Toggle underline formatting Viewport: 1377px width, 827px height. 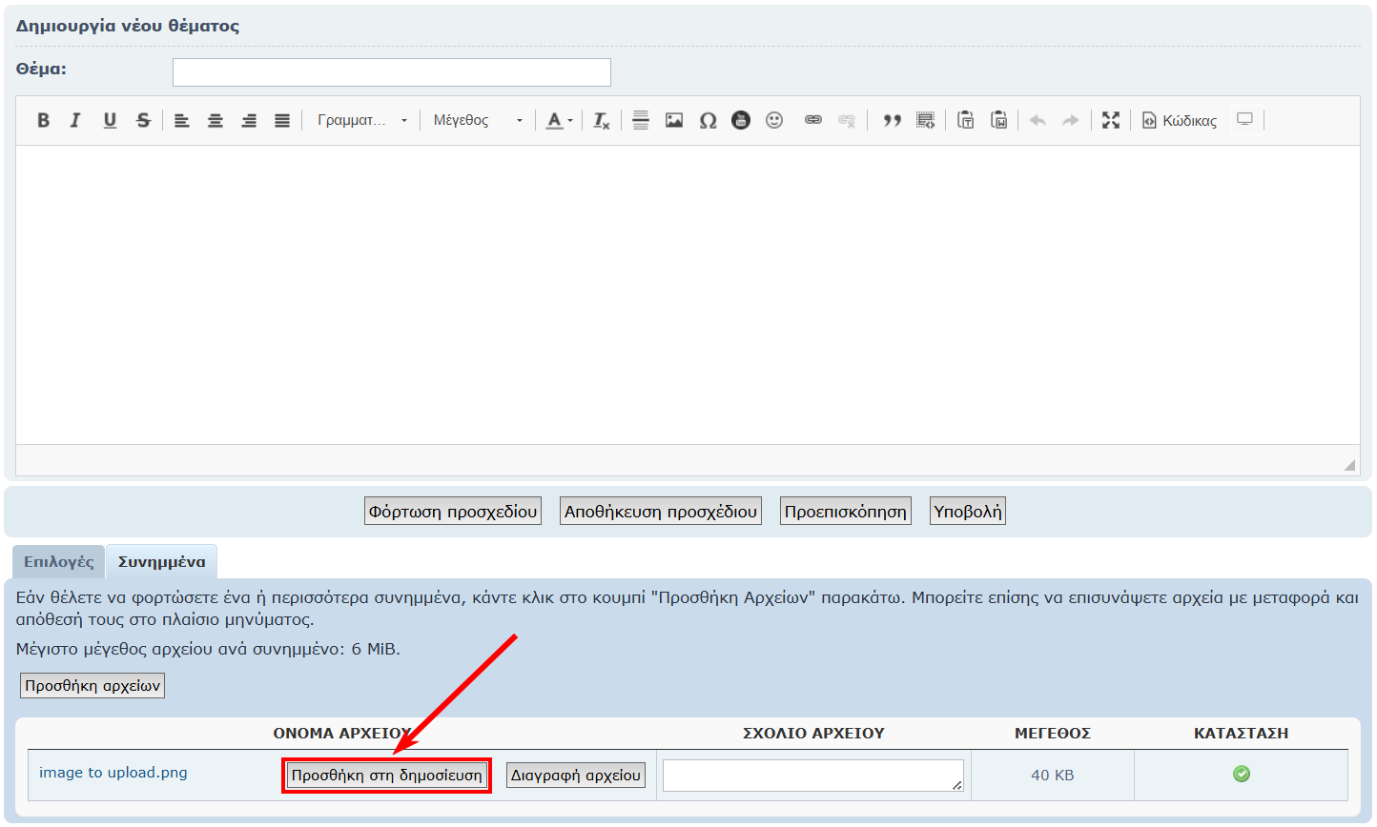point(110,120)
